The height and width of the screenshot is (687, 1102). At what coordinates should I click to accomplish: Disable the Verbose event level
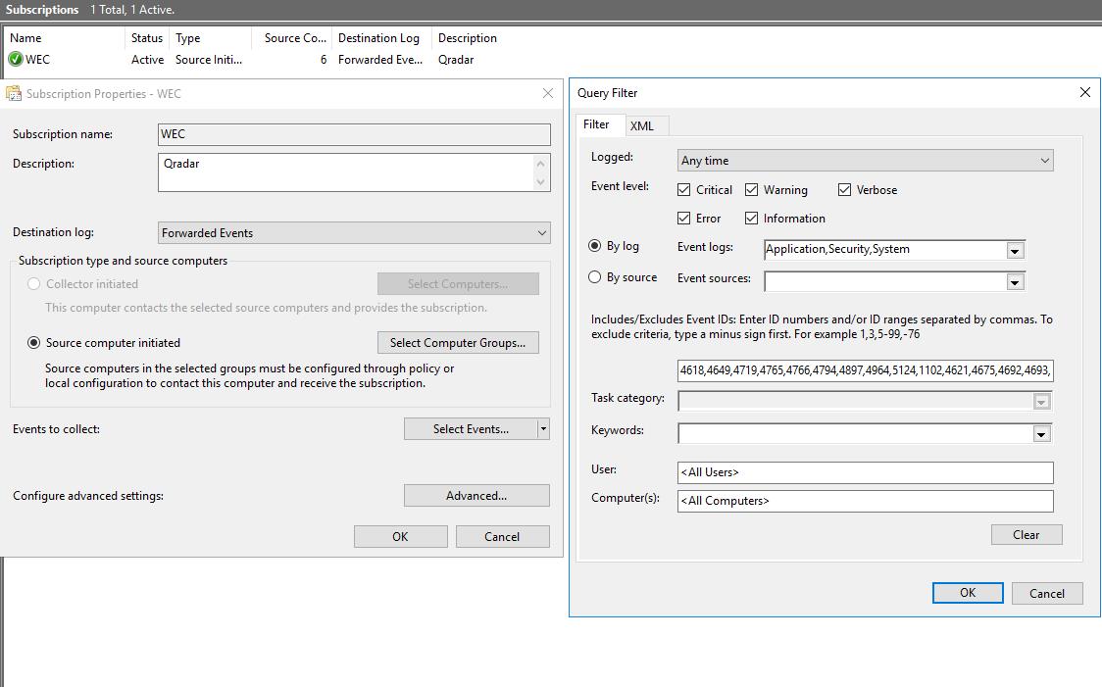point(844,189)
